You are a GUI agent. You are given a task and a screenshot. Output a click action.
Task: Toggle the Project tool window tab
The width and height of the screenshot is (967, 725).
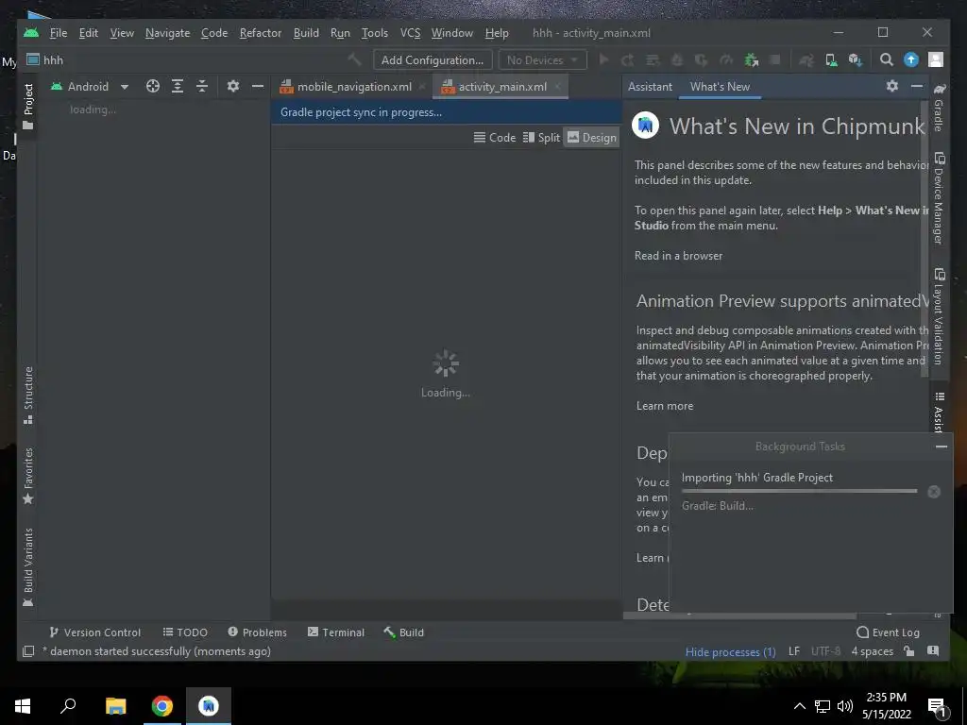coord(28,107)
